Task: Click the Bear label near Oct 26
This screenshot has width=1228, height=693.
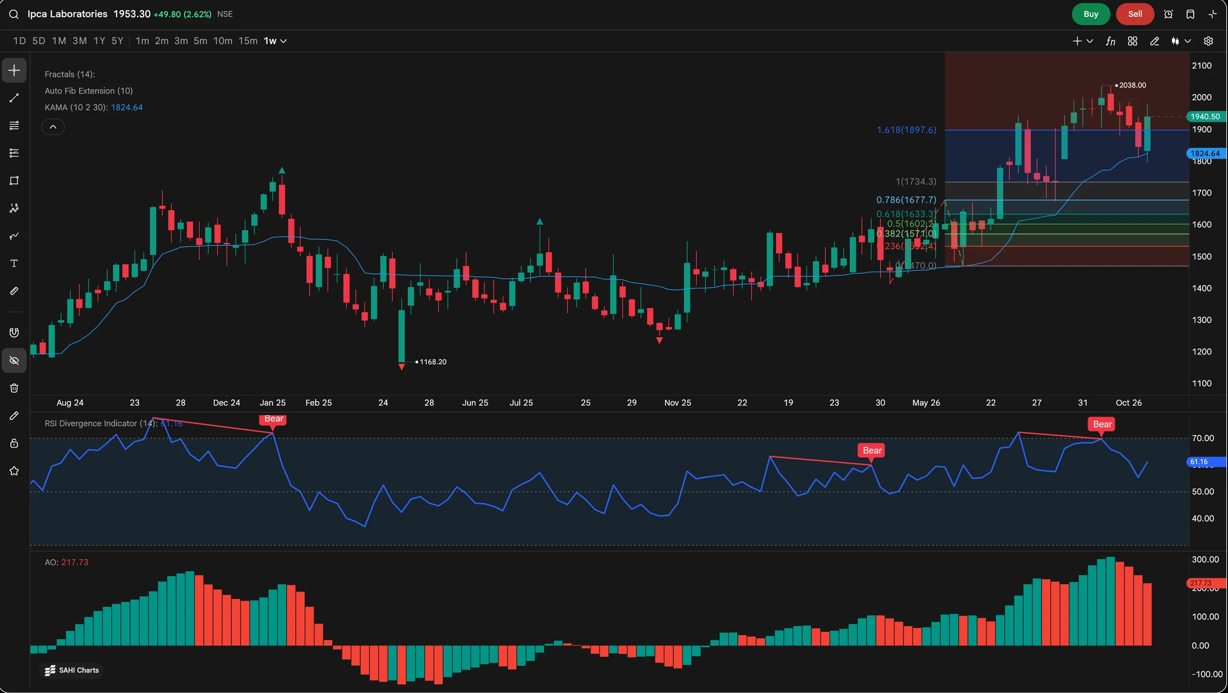Action: pyautogui.click(x=1102, y=424)
